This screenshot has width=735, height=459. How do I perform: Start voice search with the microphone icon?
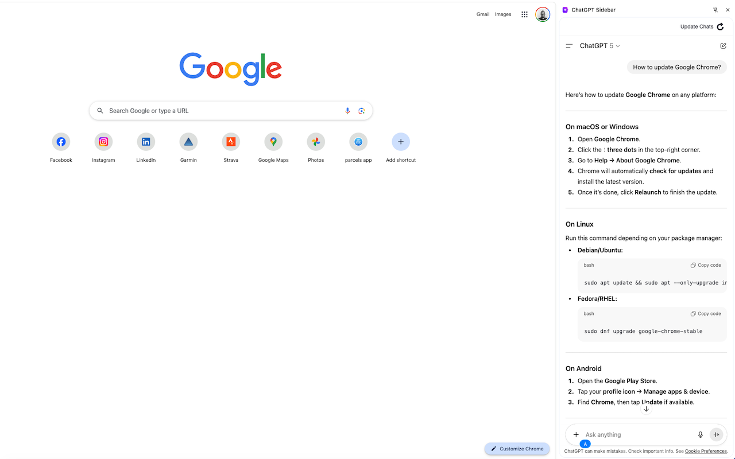(347, 111)
